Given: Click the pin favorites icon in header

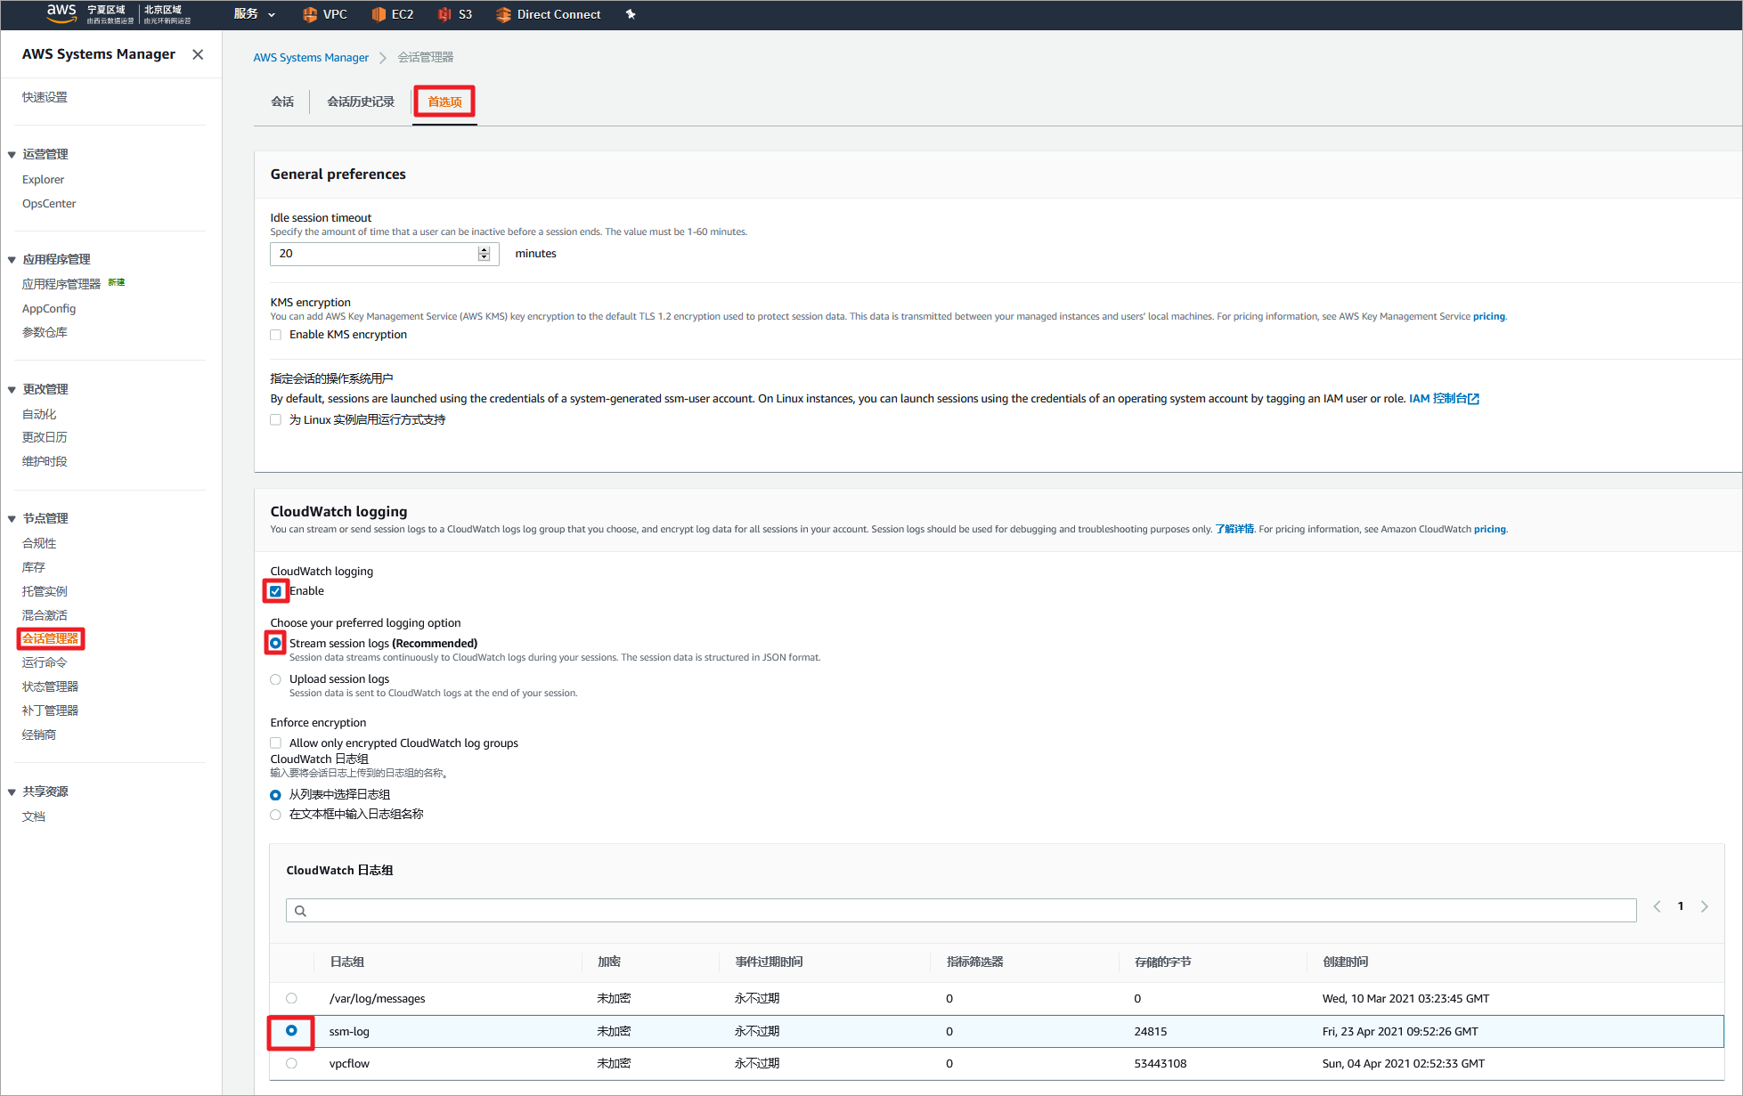Looking at the screenshot, I should tap(631, 14).
